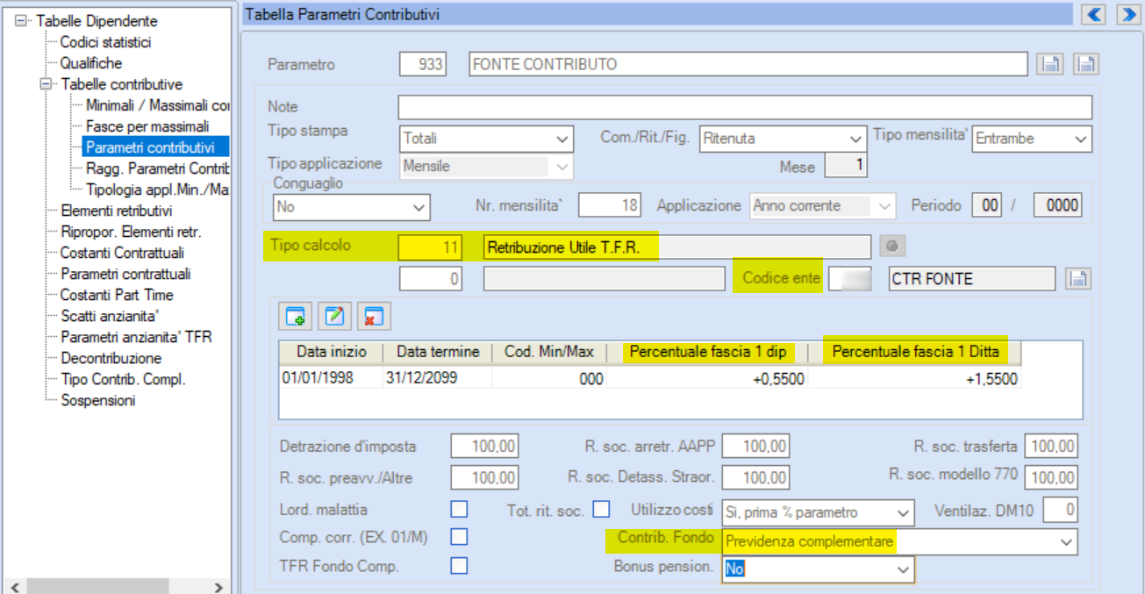Click R. soc. arretr. AAPP field
Viewport: 1145px width, 594px height.
755,446
